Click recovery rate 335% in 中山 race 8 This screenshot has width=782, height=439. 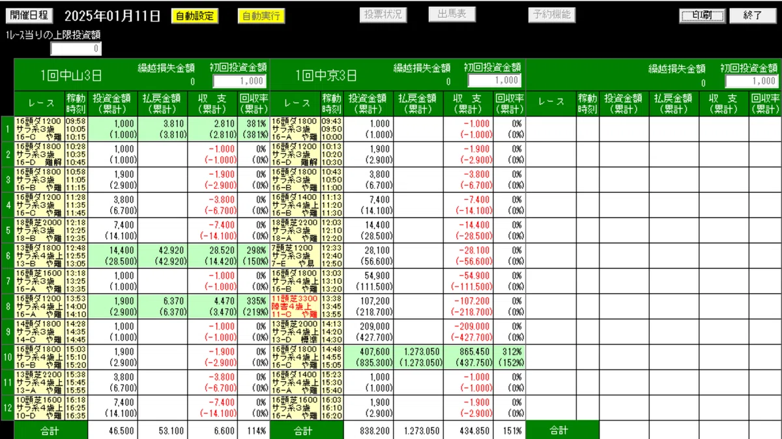click(253, 305)
